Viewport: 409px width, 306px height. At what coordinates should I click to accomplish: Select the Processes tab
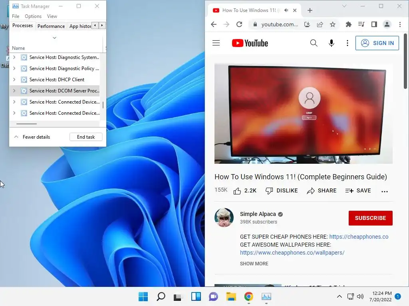click(x=22, y=25)
